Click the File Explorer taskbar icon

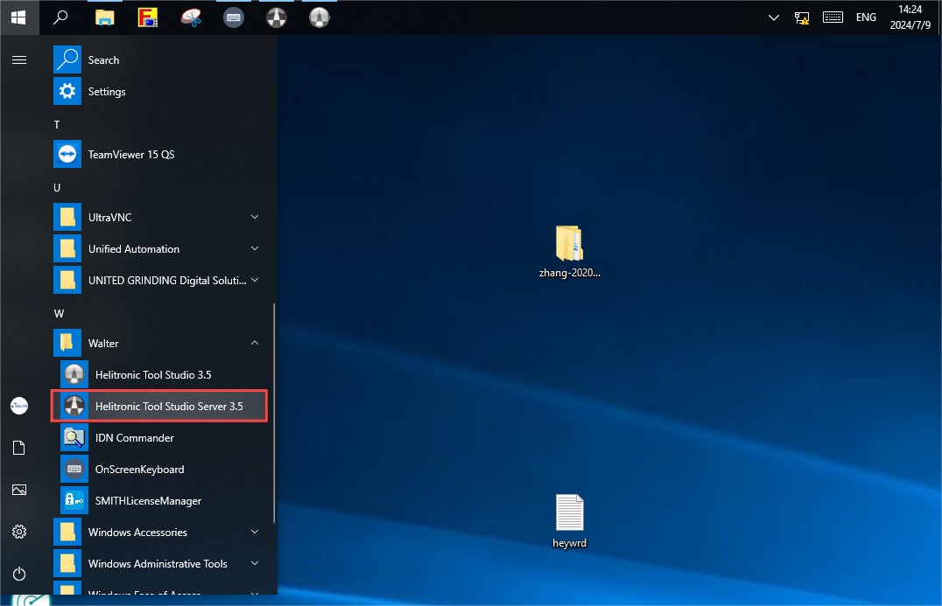(x=105, y=17)
